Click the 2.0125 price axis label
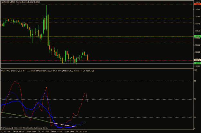 (197, 31)
